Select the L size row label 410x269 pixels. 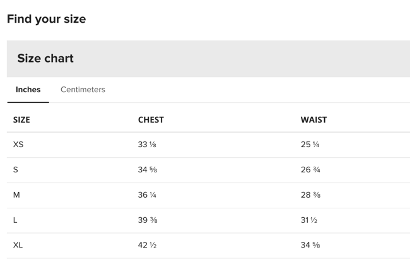tap(15, 220)
